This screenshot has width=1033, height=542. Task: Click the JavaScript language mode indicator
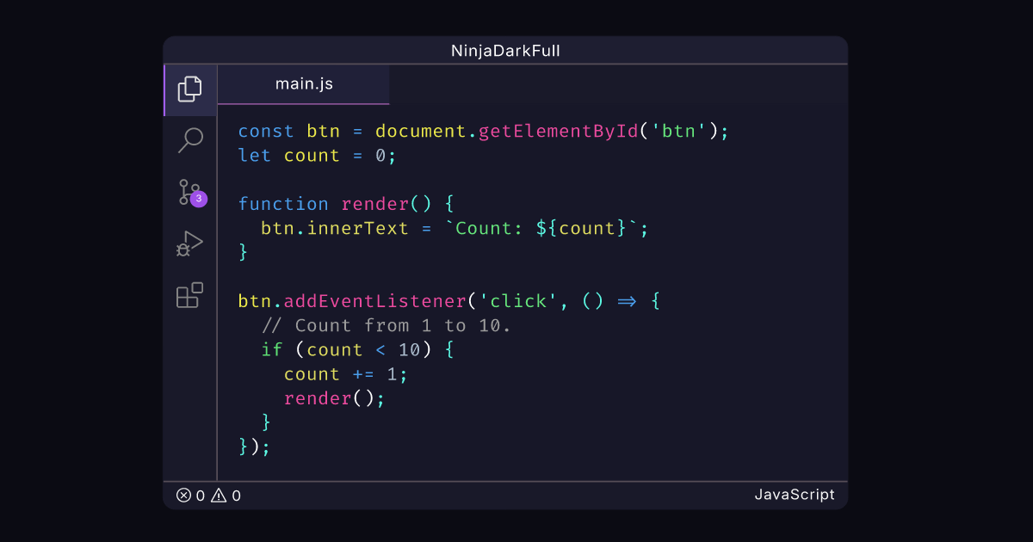pyautogui.click(x=795, y=495)
